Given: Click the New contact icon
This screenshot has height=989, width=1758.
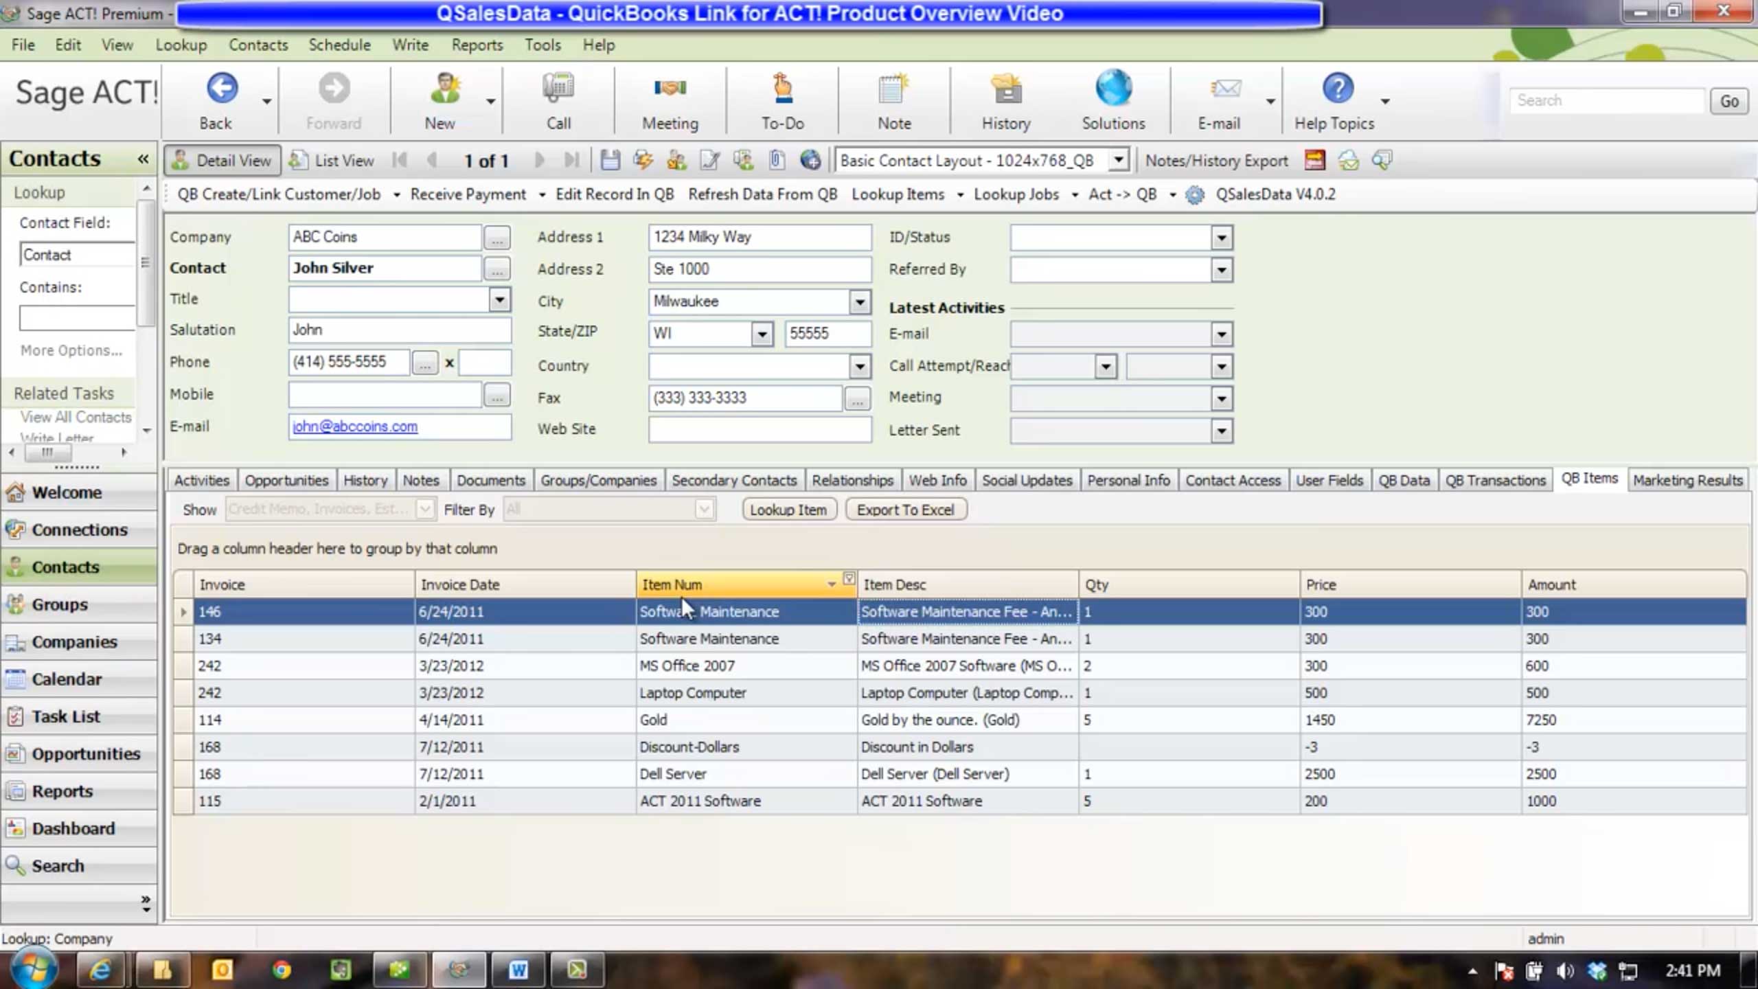Looking at the screenshot, I should [444, 89].
